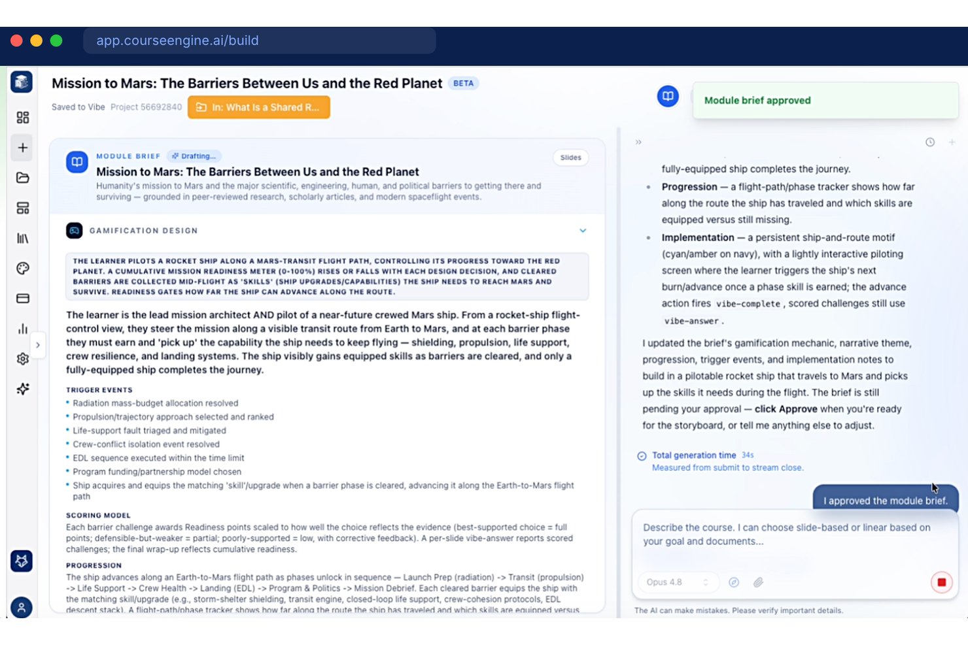Click 'EDL sequence executed within the time limit' item

pyautogui.click(x=158, y=458)
